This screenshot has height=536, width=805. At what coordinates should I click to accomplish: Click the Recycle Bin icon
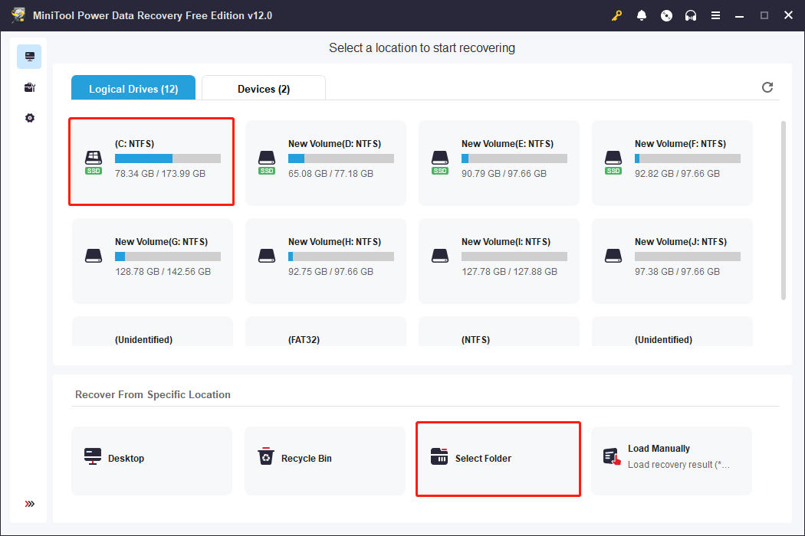266,456
